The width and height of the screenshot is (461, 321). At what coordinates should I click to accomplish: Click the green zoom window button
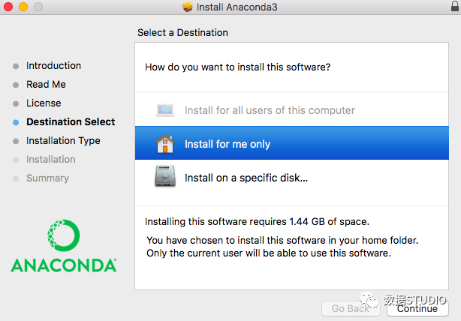(x=38, y=7)
